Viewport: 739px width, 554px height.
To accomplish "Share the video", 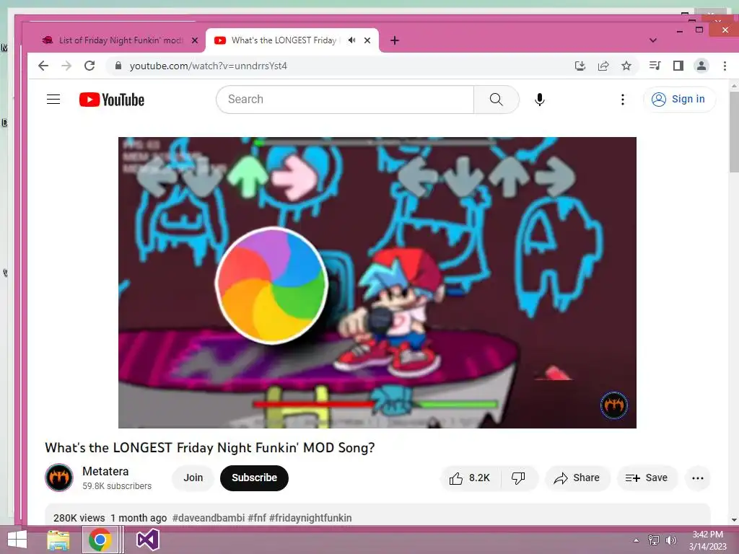I will (x=577, y=478).
